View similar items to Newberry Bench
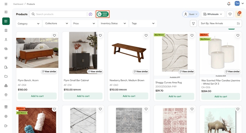Screen dimensions: 246x133 coord(141,71)
